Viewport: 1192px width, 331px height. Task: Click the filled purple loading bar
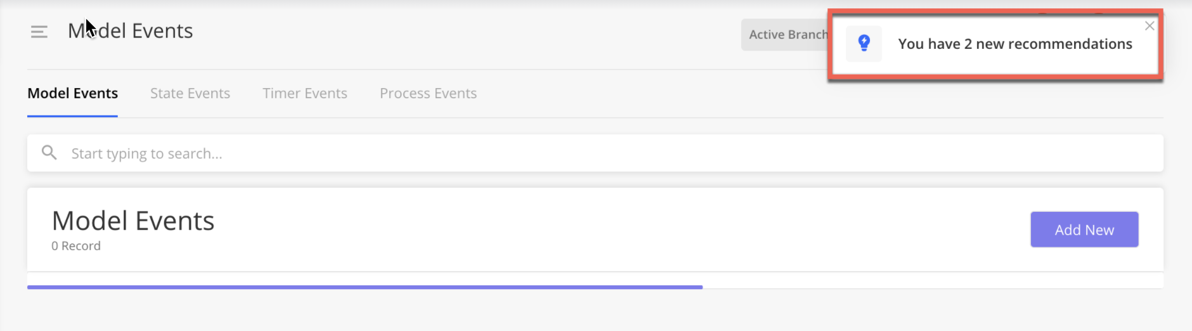pyautogui.click(x=365, y=287)
